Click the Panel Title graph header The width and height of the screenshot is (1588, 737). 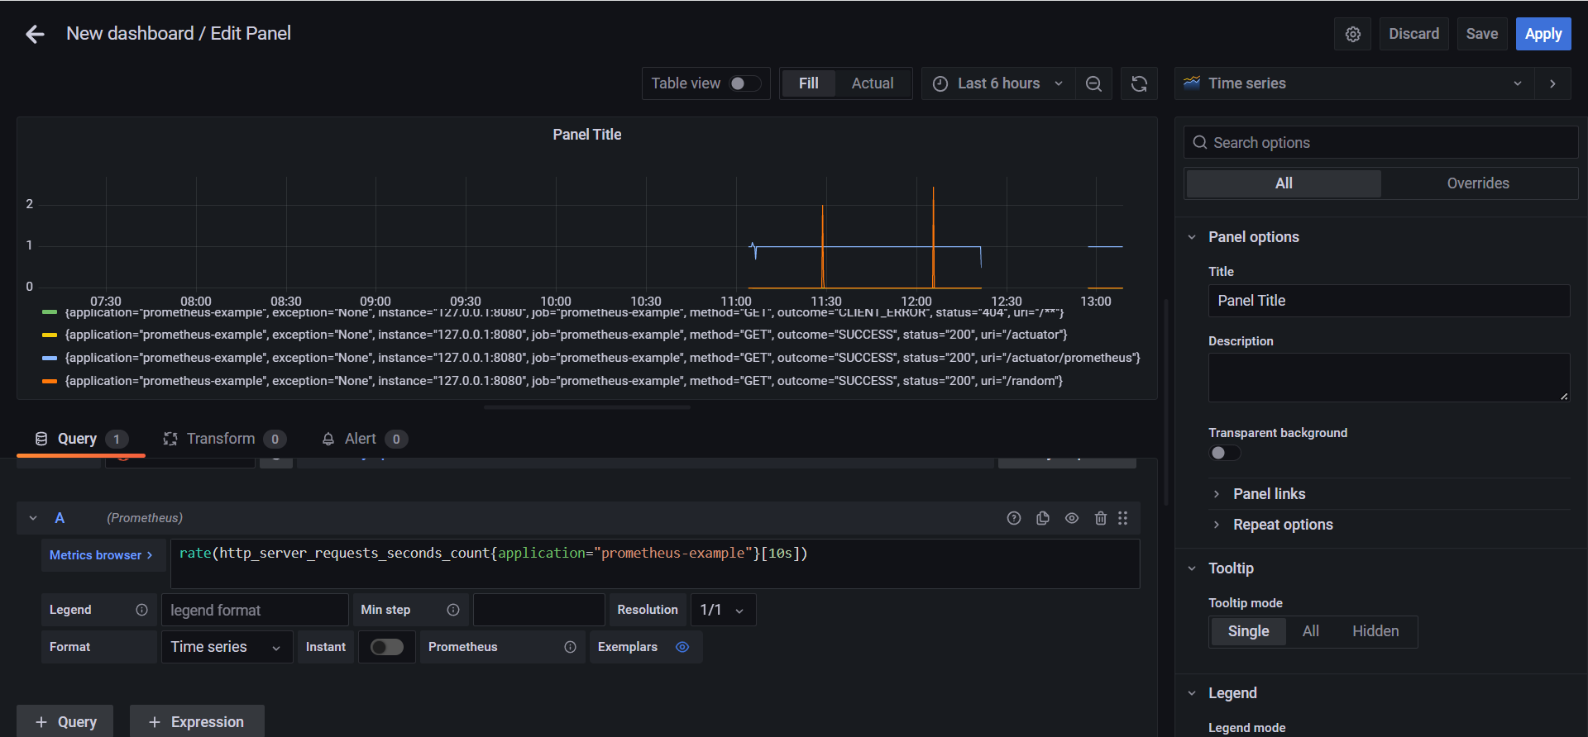click(x=586, y=135)
